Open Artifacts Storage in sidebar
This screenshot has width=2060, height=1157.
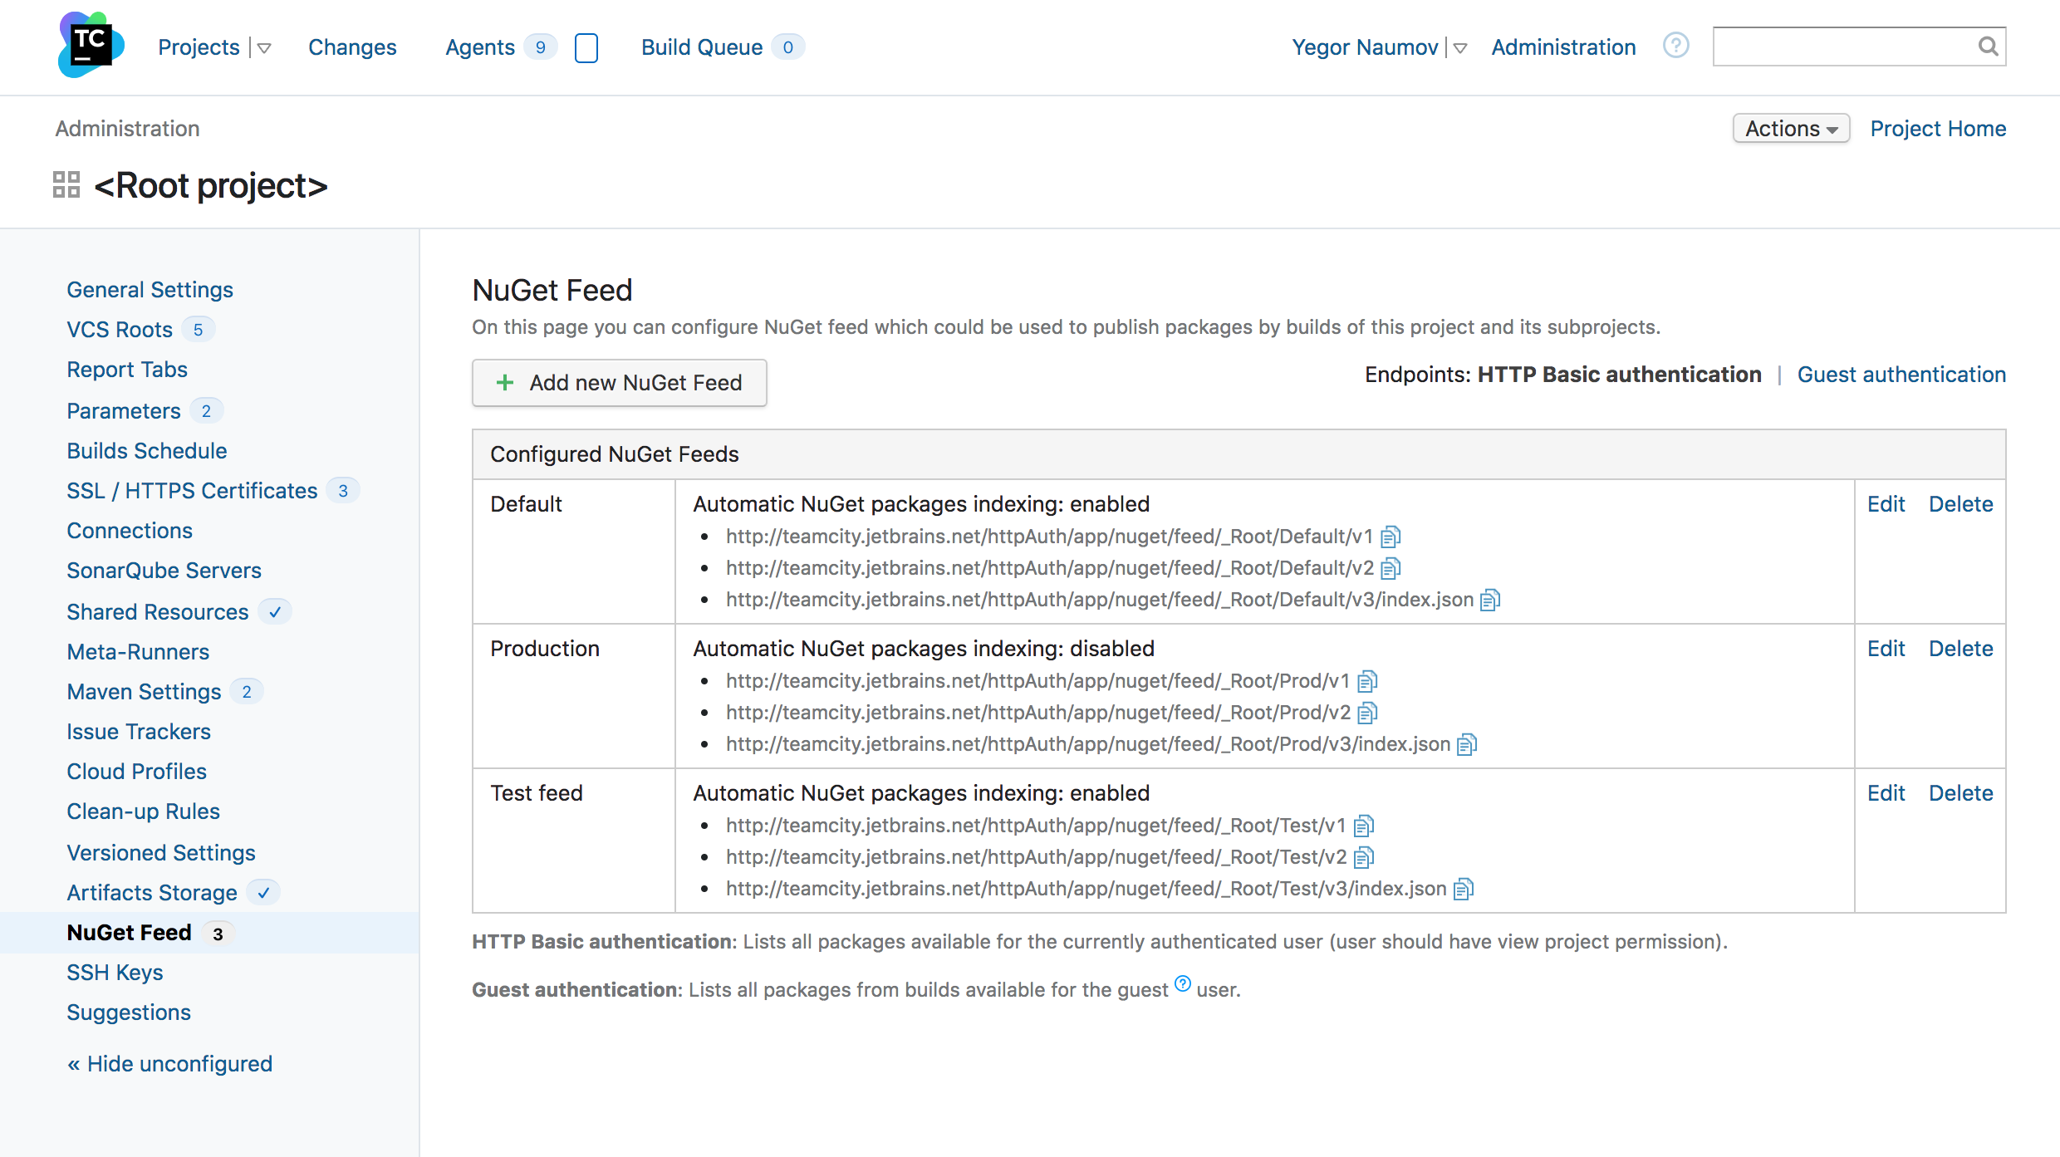coord(152,893)
